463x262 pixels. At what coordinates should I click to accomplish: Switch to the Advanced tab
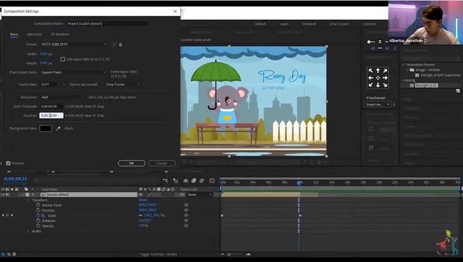(x=34, y=34)
